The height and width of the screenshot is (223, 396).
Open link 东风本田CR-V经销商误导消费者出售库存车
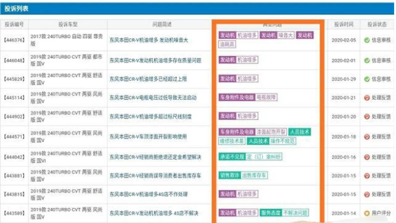pyautogui.click(x=155, y=176)
